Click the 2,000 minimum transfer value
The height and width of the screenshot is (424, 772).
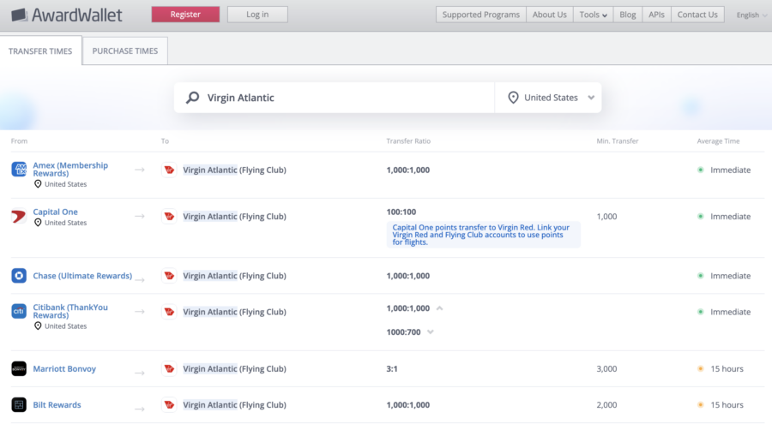click(x=606, y=405)
